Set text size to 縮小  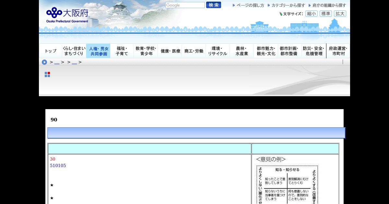pyautogui.click(x=312, y=14)
